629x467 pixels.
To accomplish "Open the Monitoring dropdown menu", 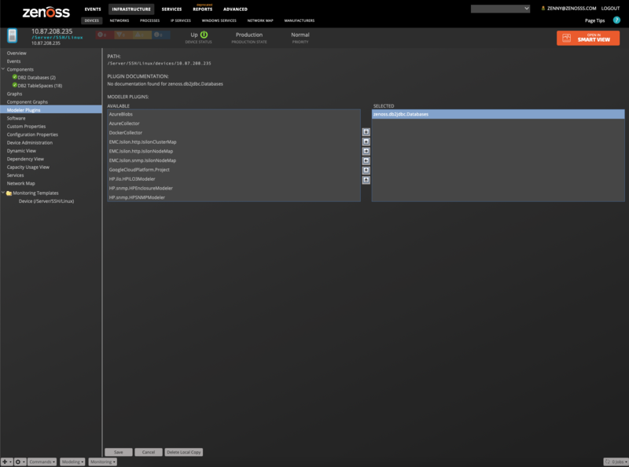I will coord(103,462).
